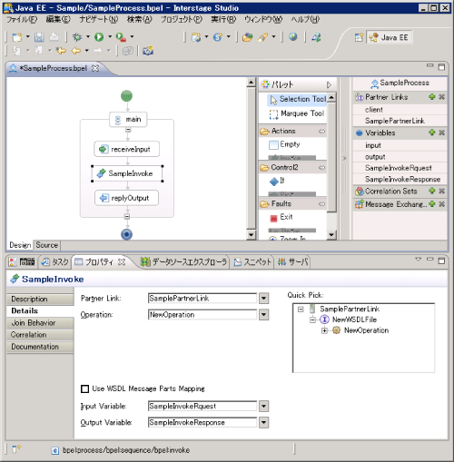Screen dimensions: 454x462
Task: Select NewWSDLFile in Quick Pick tree
Action: [354, 319]
